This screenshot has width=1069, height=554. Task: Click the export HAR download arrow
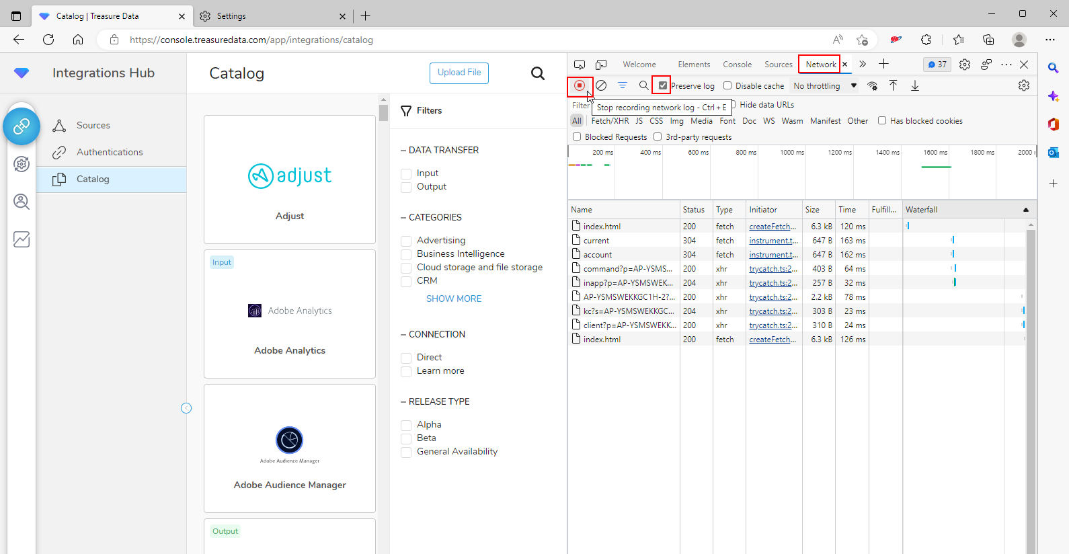click(915, 85)
